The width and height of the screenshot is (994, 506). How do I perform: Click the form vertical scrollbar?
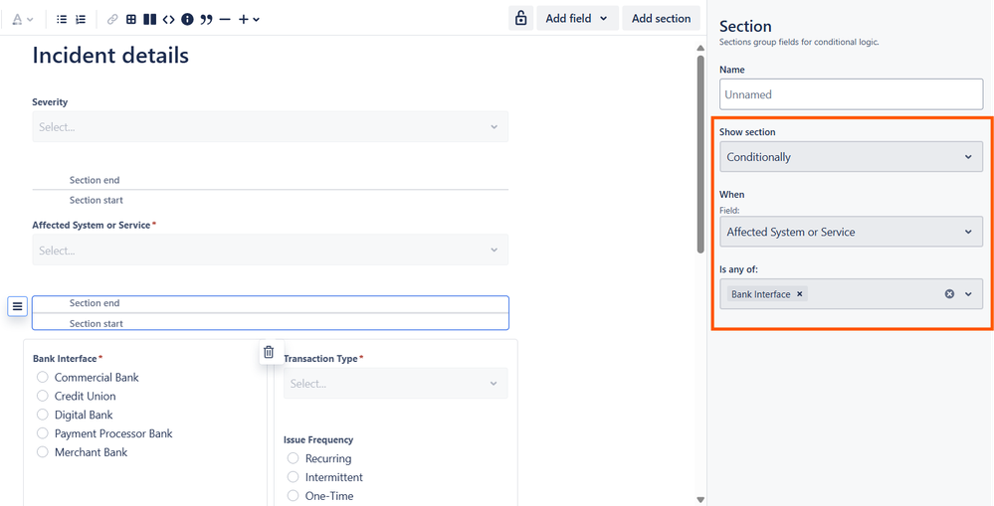tap(700, 154)
